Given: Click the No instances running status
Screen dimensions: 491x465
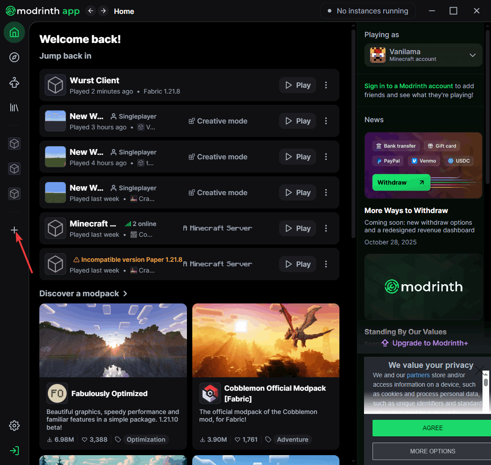Looking at the screenshot, I should coord(368,11).
